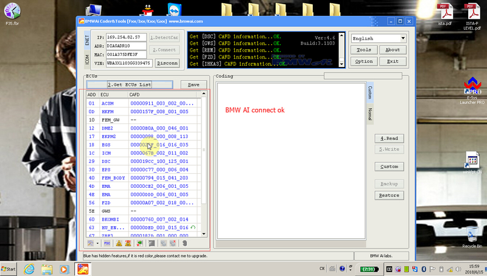Viewport: 487px width, 276px height.
Task: Click the ECU list scroll up arrow
Action: tap(204, 94)
